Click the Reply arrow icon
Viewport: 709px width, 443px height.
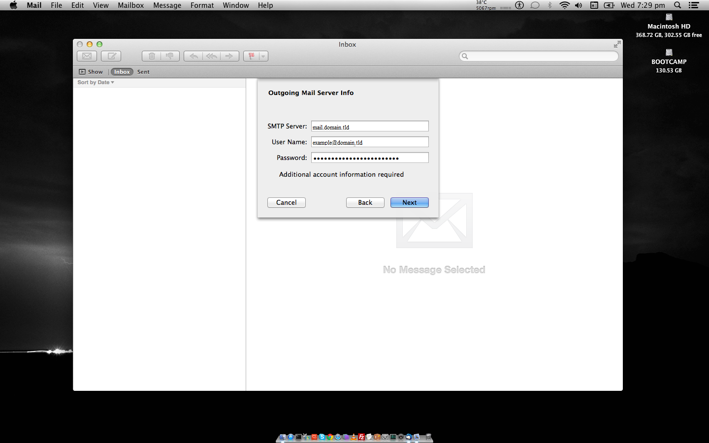(x=193, y=56)
